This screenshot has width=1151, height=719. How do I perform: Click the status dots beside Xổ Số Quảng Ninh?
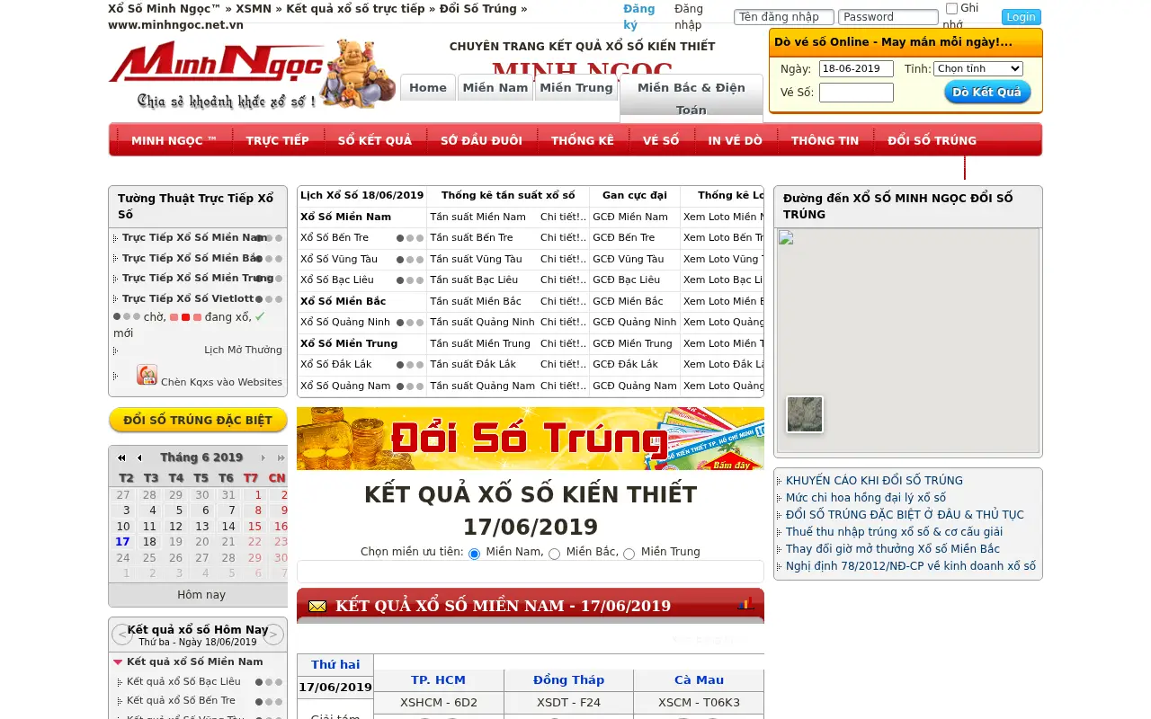pyautogui.click(x=410, y=323)
